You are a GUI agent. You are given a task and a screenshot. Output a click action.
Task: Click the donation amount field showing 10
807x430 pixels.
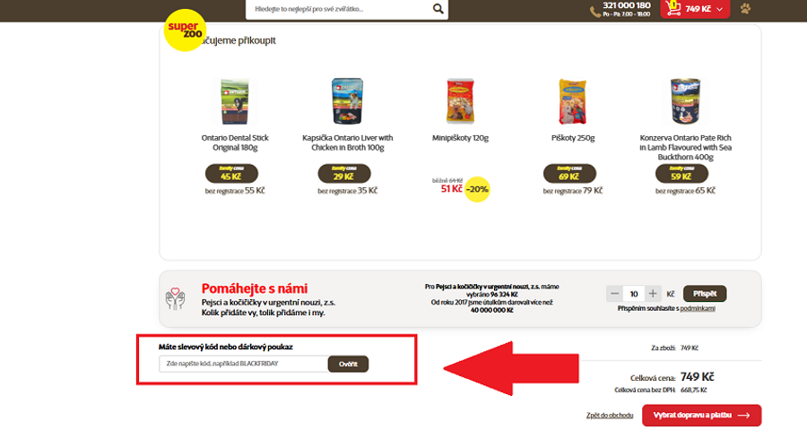click(634, 294)
